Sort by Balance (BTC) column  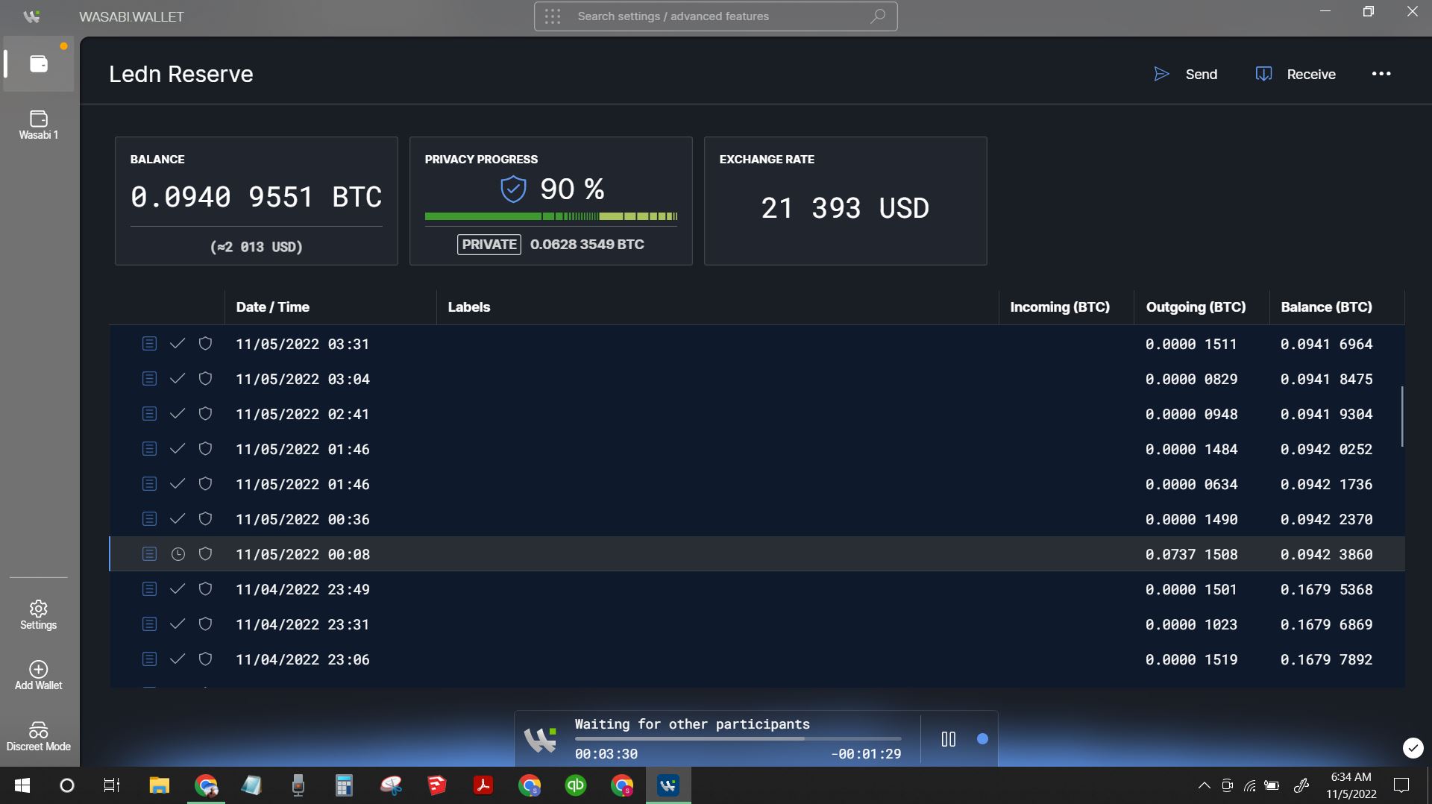click(1326, 307)
